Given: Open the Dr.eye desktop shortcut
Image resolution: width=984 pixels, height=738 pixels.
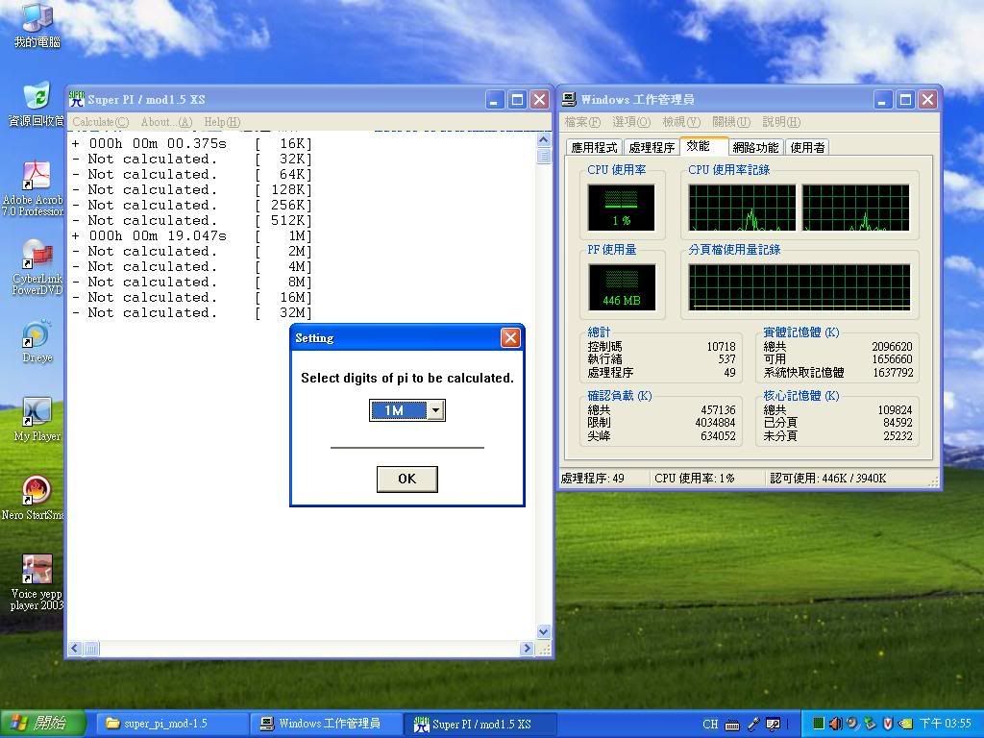Looking at the screenshot, I should point(37,334).
